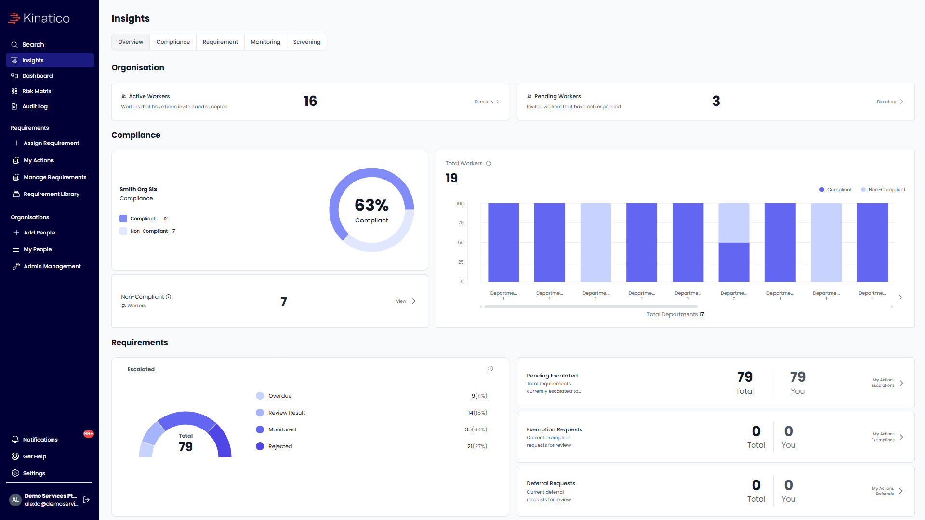Toggle Non-Compliant legend in bar chart
The height and width of the screenshot is (520, 925).
tap(883, 190)
